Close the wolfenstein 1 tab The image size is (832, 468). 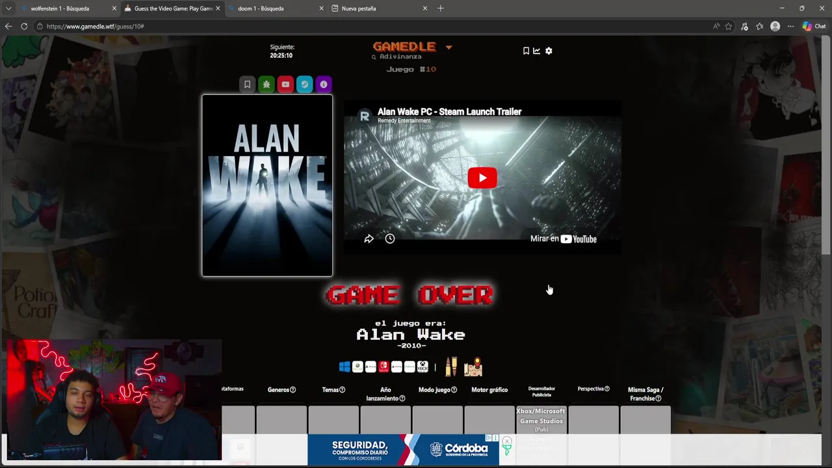pos(114,8)
